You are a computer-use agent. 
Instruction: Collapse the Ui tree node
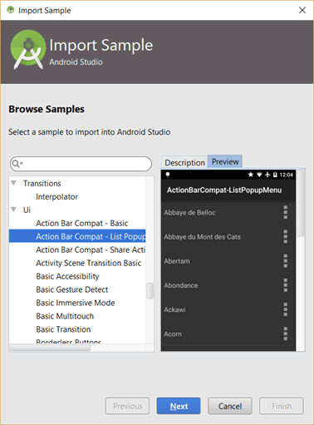[13, 210]
